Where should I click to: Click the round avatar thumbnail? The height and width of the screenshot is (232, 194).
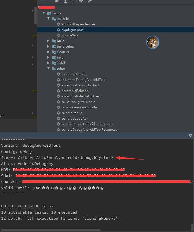[153, 42]
